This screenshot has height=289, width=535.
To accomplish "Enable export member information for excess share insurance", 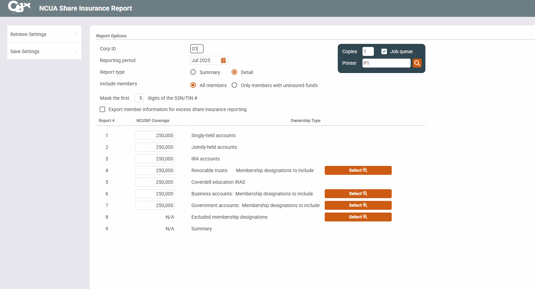I will click(x=102, y=109).
